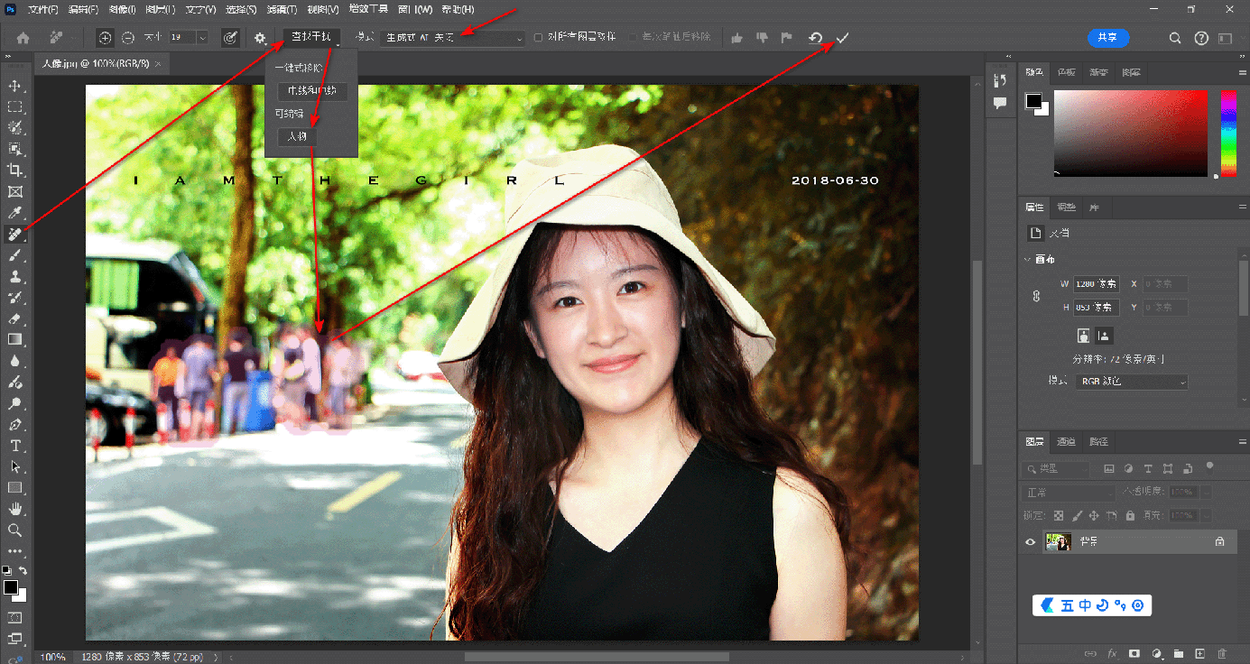Click the thumbs up feedback icon
The height and width of the screenshot is (664, 1250).
coord(737,38)
